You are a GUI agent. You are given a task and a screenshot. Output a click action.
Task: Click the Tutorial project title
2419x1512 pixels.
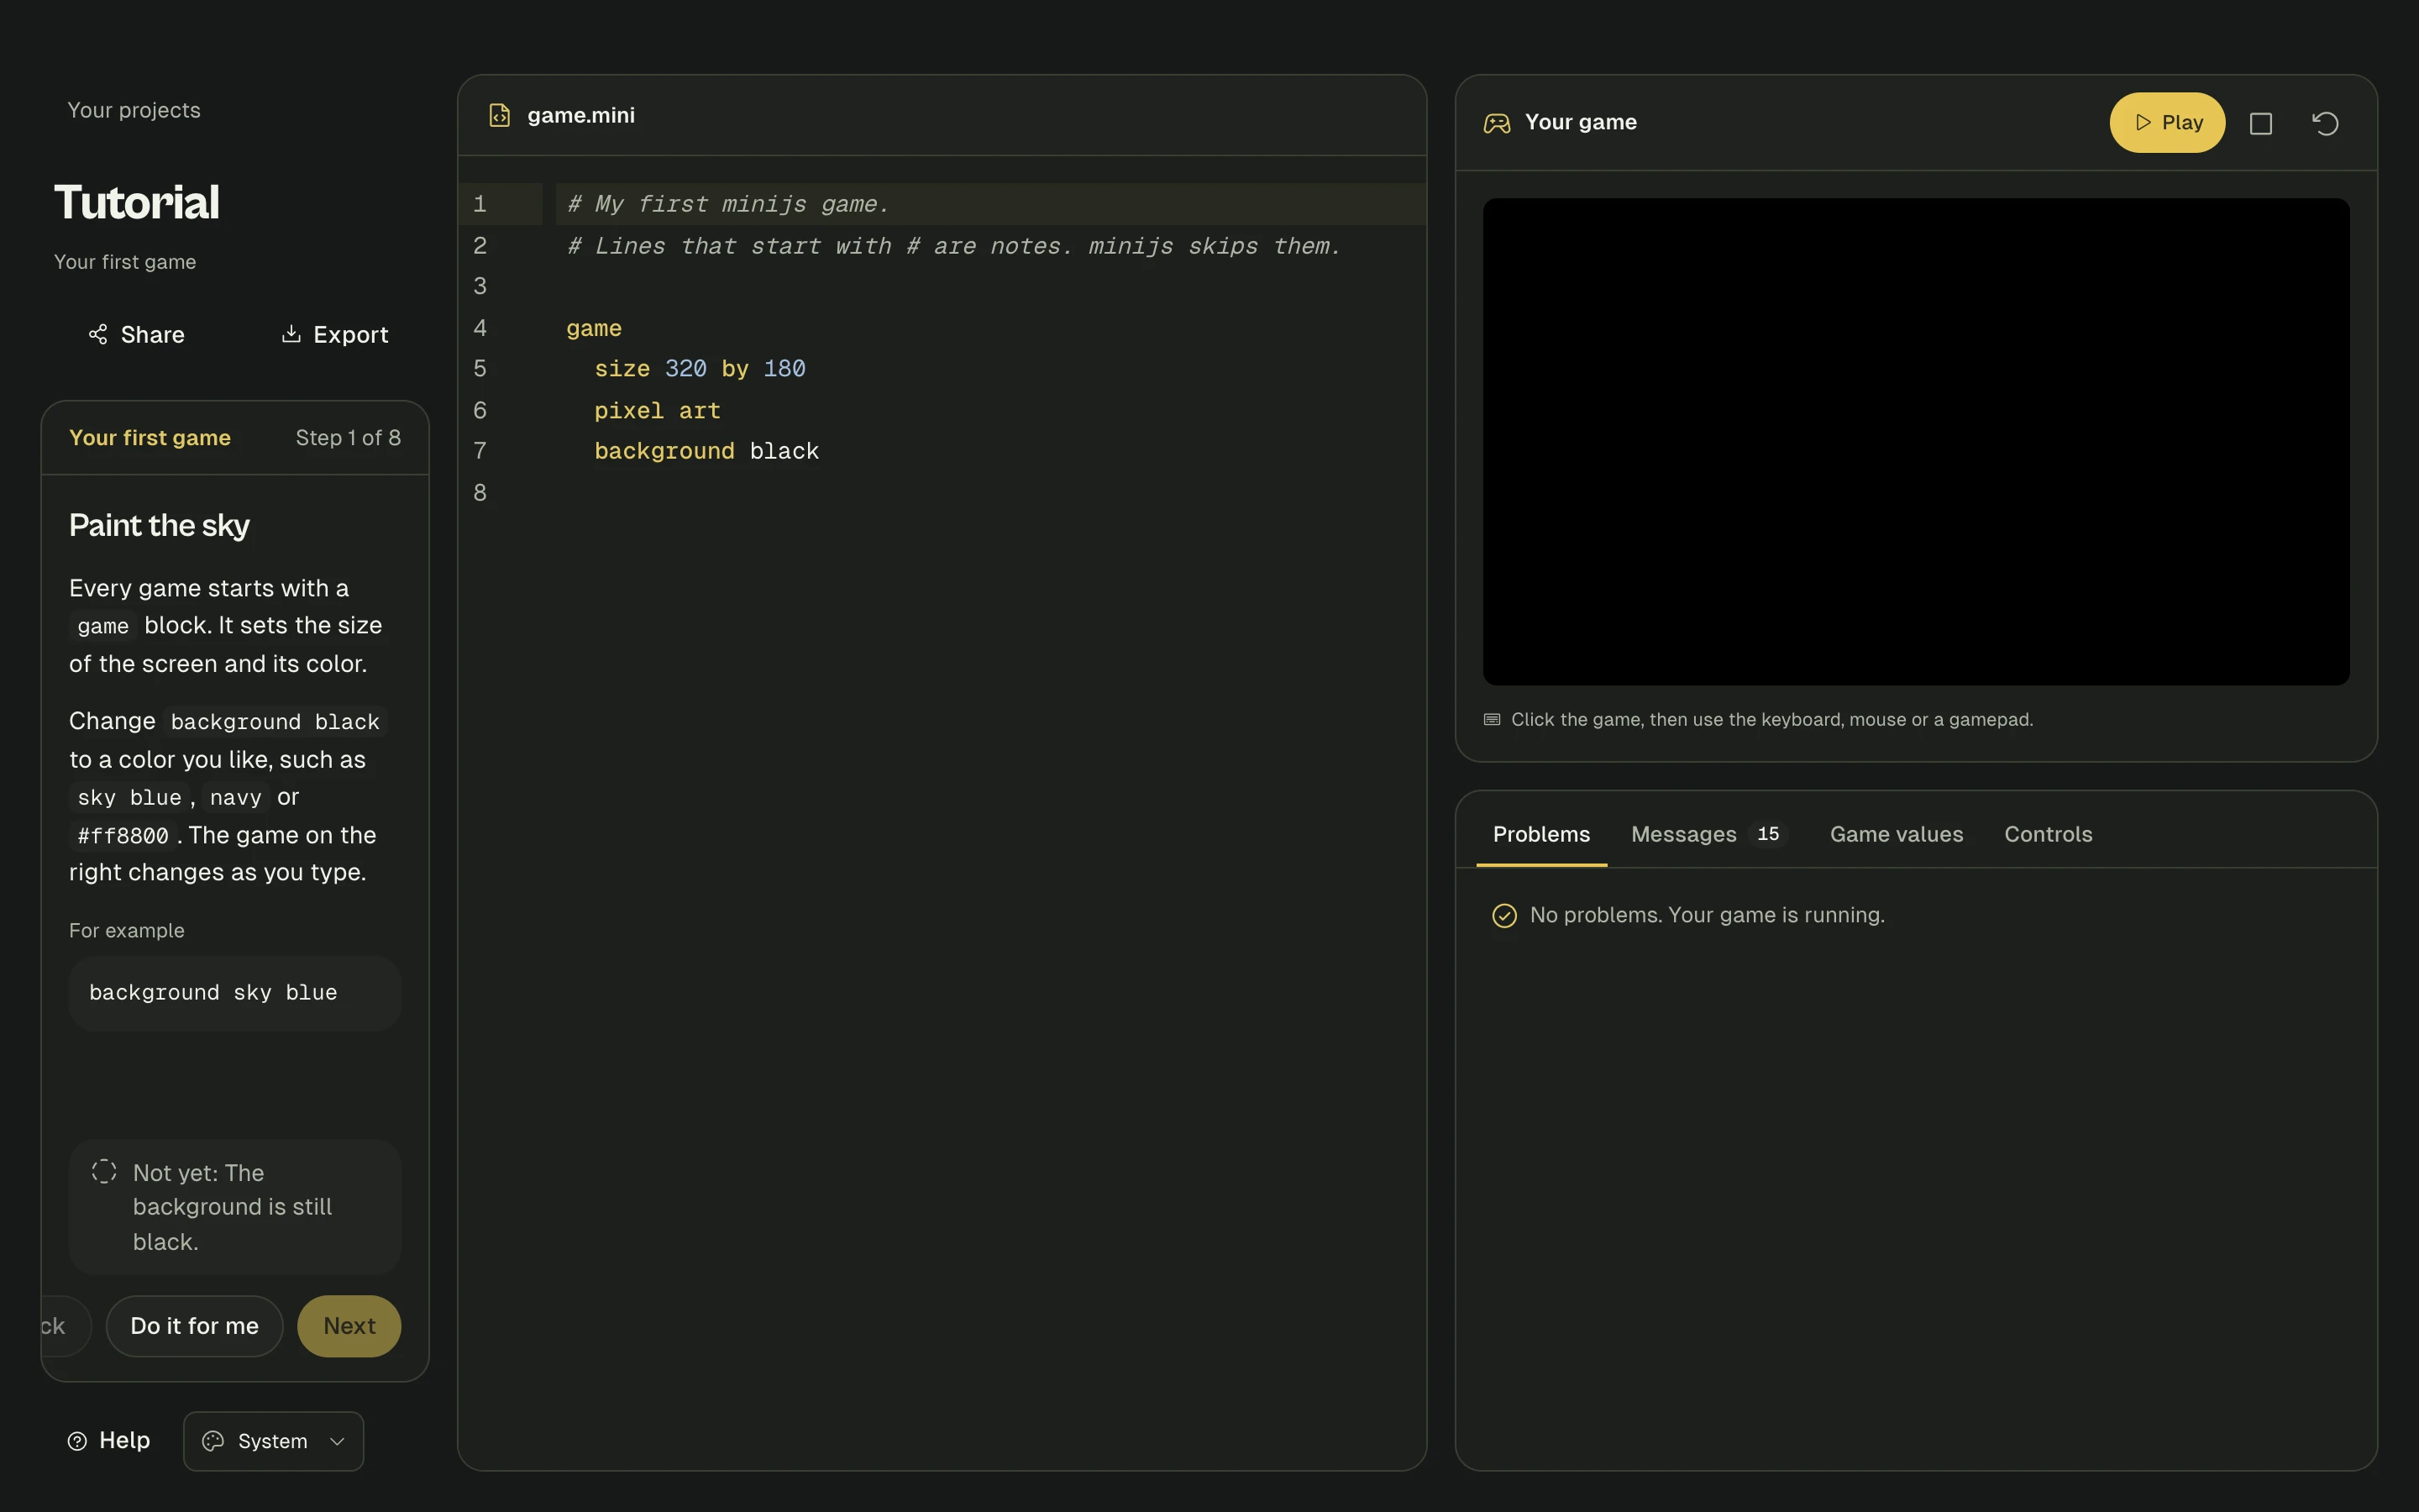pyautogui.click(x=136, y=202)
